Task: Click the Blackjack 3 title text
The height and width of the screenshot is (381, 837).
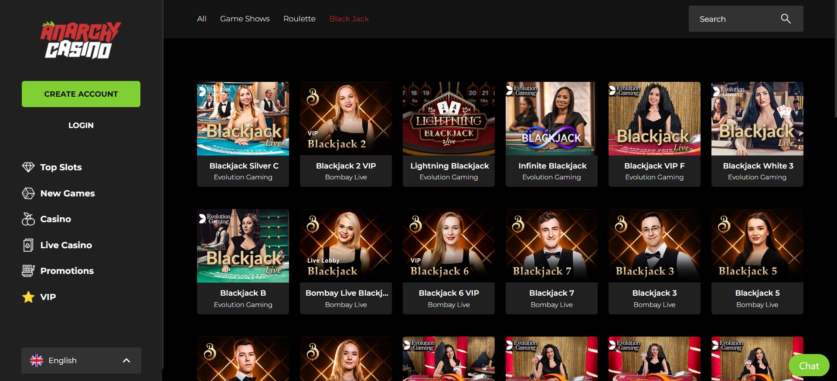Action: 654,293
